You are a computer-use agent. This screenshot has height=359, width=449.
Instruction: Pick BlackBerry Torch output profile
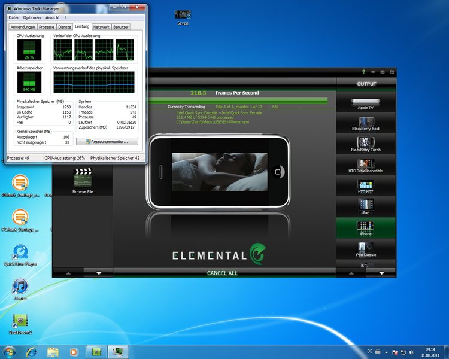366,144
